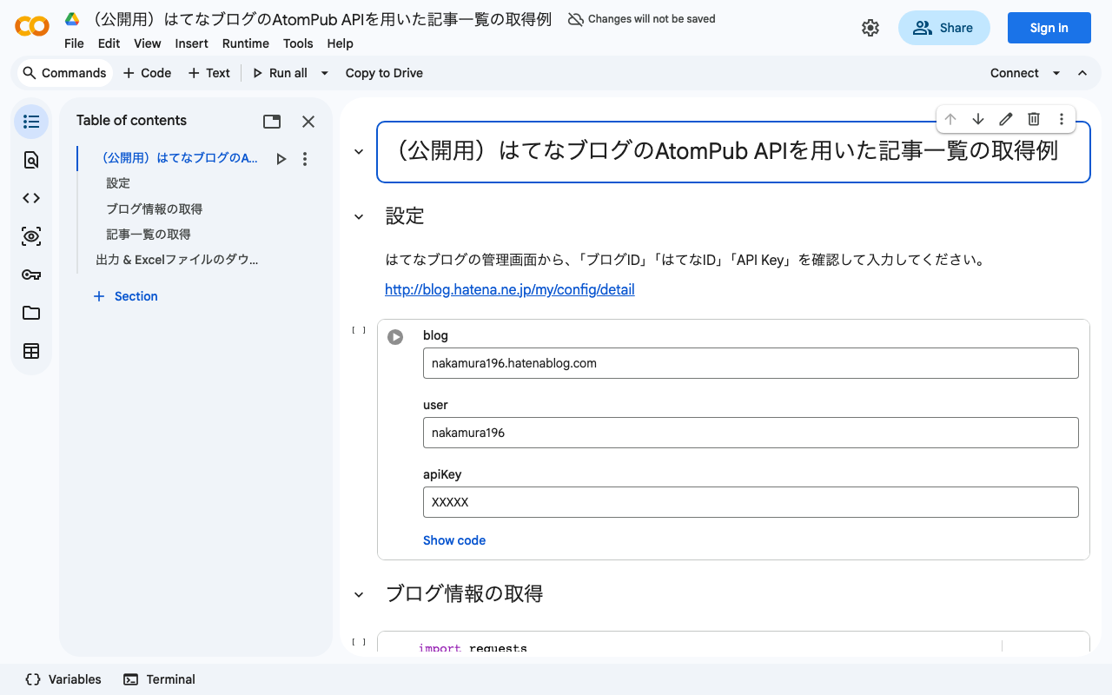Highlight the active Table of contents icon
This screenshot has width=1112, height=695.
tap(30, 121)
